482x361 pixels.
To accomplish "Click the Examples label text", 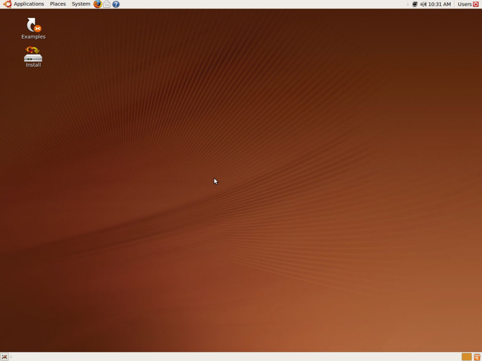I will click(x=33, y=37).
